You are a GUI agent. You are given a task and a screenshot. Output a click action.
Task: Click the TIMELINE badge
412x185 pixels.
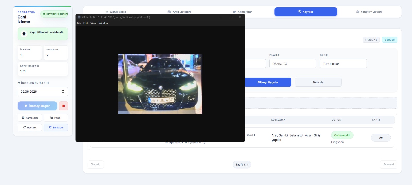click(371, 40)
